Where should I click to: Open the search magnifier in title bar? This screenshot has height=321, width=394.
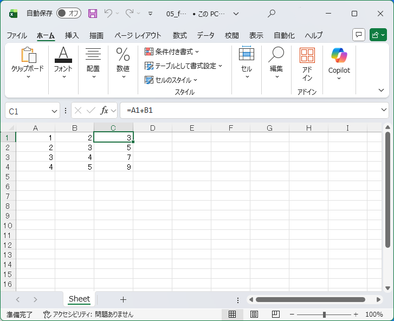coord(272,14)
